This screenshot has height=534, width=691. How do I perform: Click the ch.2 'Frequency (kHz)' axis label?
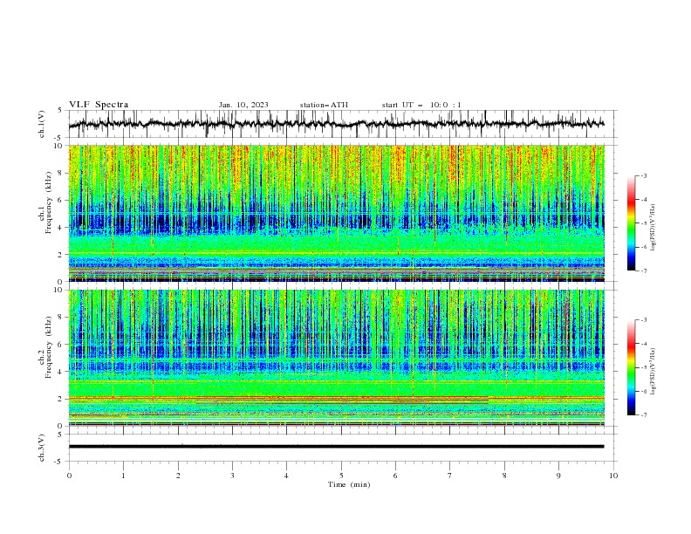click(49, 347)
